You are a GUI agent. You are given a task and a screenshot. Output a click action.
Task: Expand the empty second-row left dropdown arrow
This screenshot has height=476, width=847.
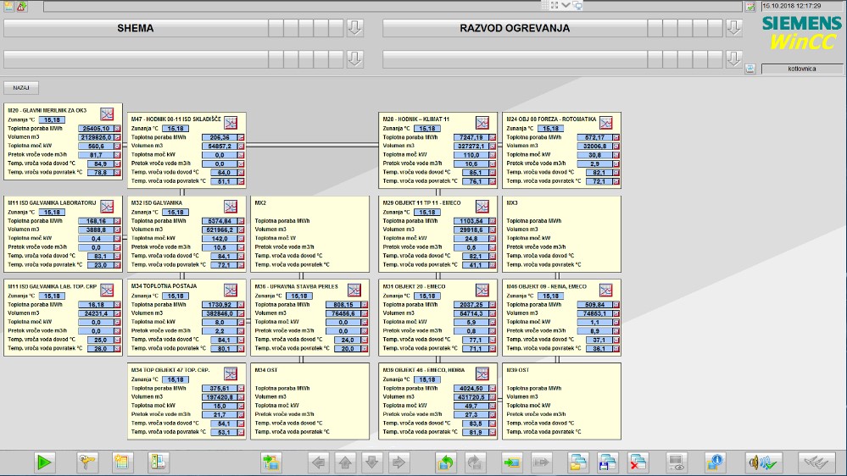tap(354, 58)
